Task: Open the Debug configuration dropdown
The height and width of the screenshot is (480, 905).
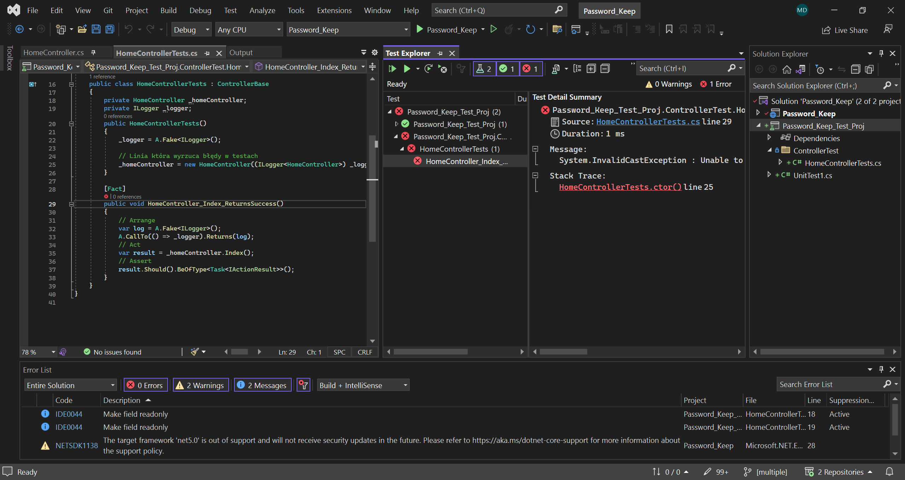Action: pyautogui.click(x=191, y=30)
